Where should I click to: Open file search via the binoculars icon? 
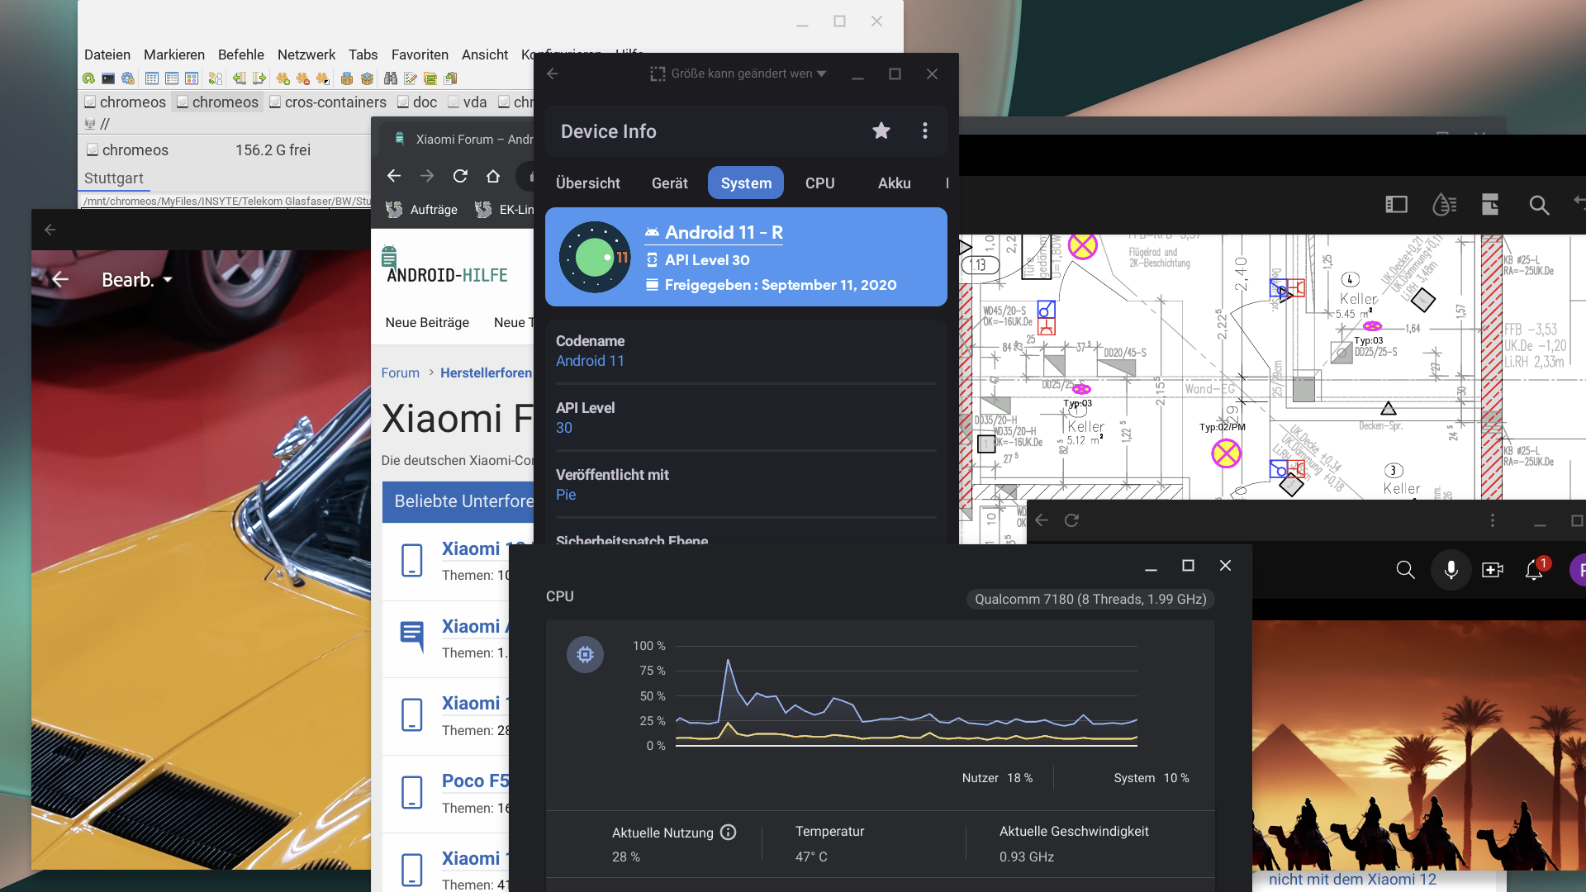click(x=391, y=78)
